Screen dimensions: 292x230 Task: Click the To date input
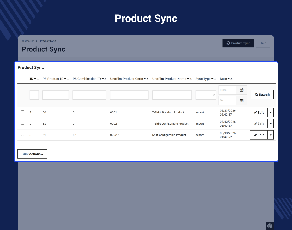(227, 100)
